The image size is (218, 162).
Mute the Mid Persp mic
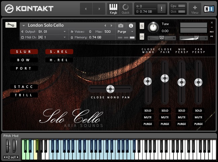coord(182,117)
